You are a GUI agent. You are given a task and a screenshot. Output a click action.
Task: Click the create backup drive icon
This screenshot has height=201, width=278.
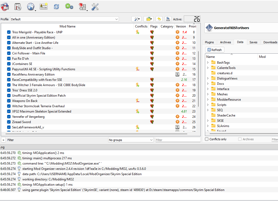(168, 19)
